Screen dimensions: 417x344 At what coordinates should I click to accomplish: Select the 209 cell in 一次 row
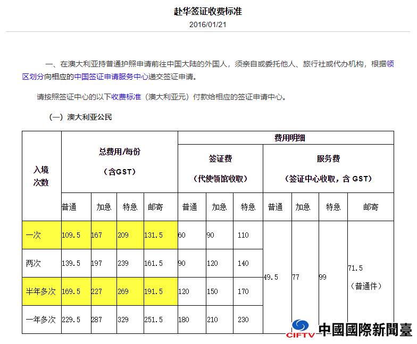[x=130, y=235]
